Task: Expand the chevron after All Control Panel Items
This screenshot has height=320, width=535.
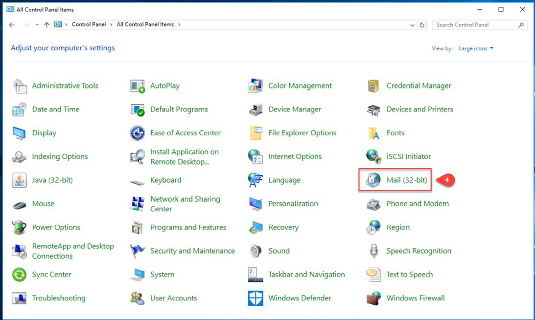Action: 179,24
